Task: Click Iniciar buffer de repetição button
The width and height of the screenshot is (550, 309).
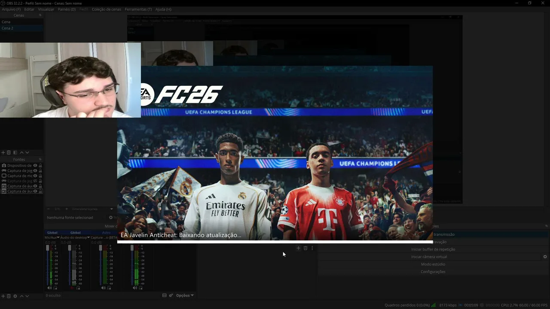Action: coord(433,249)
